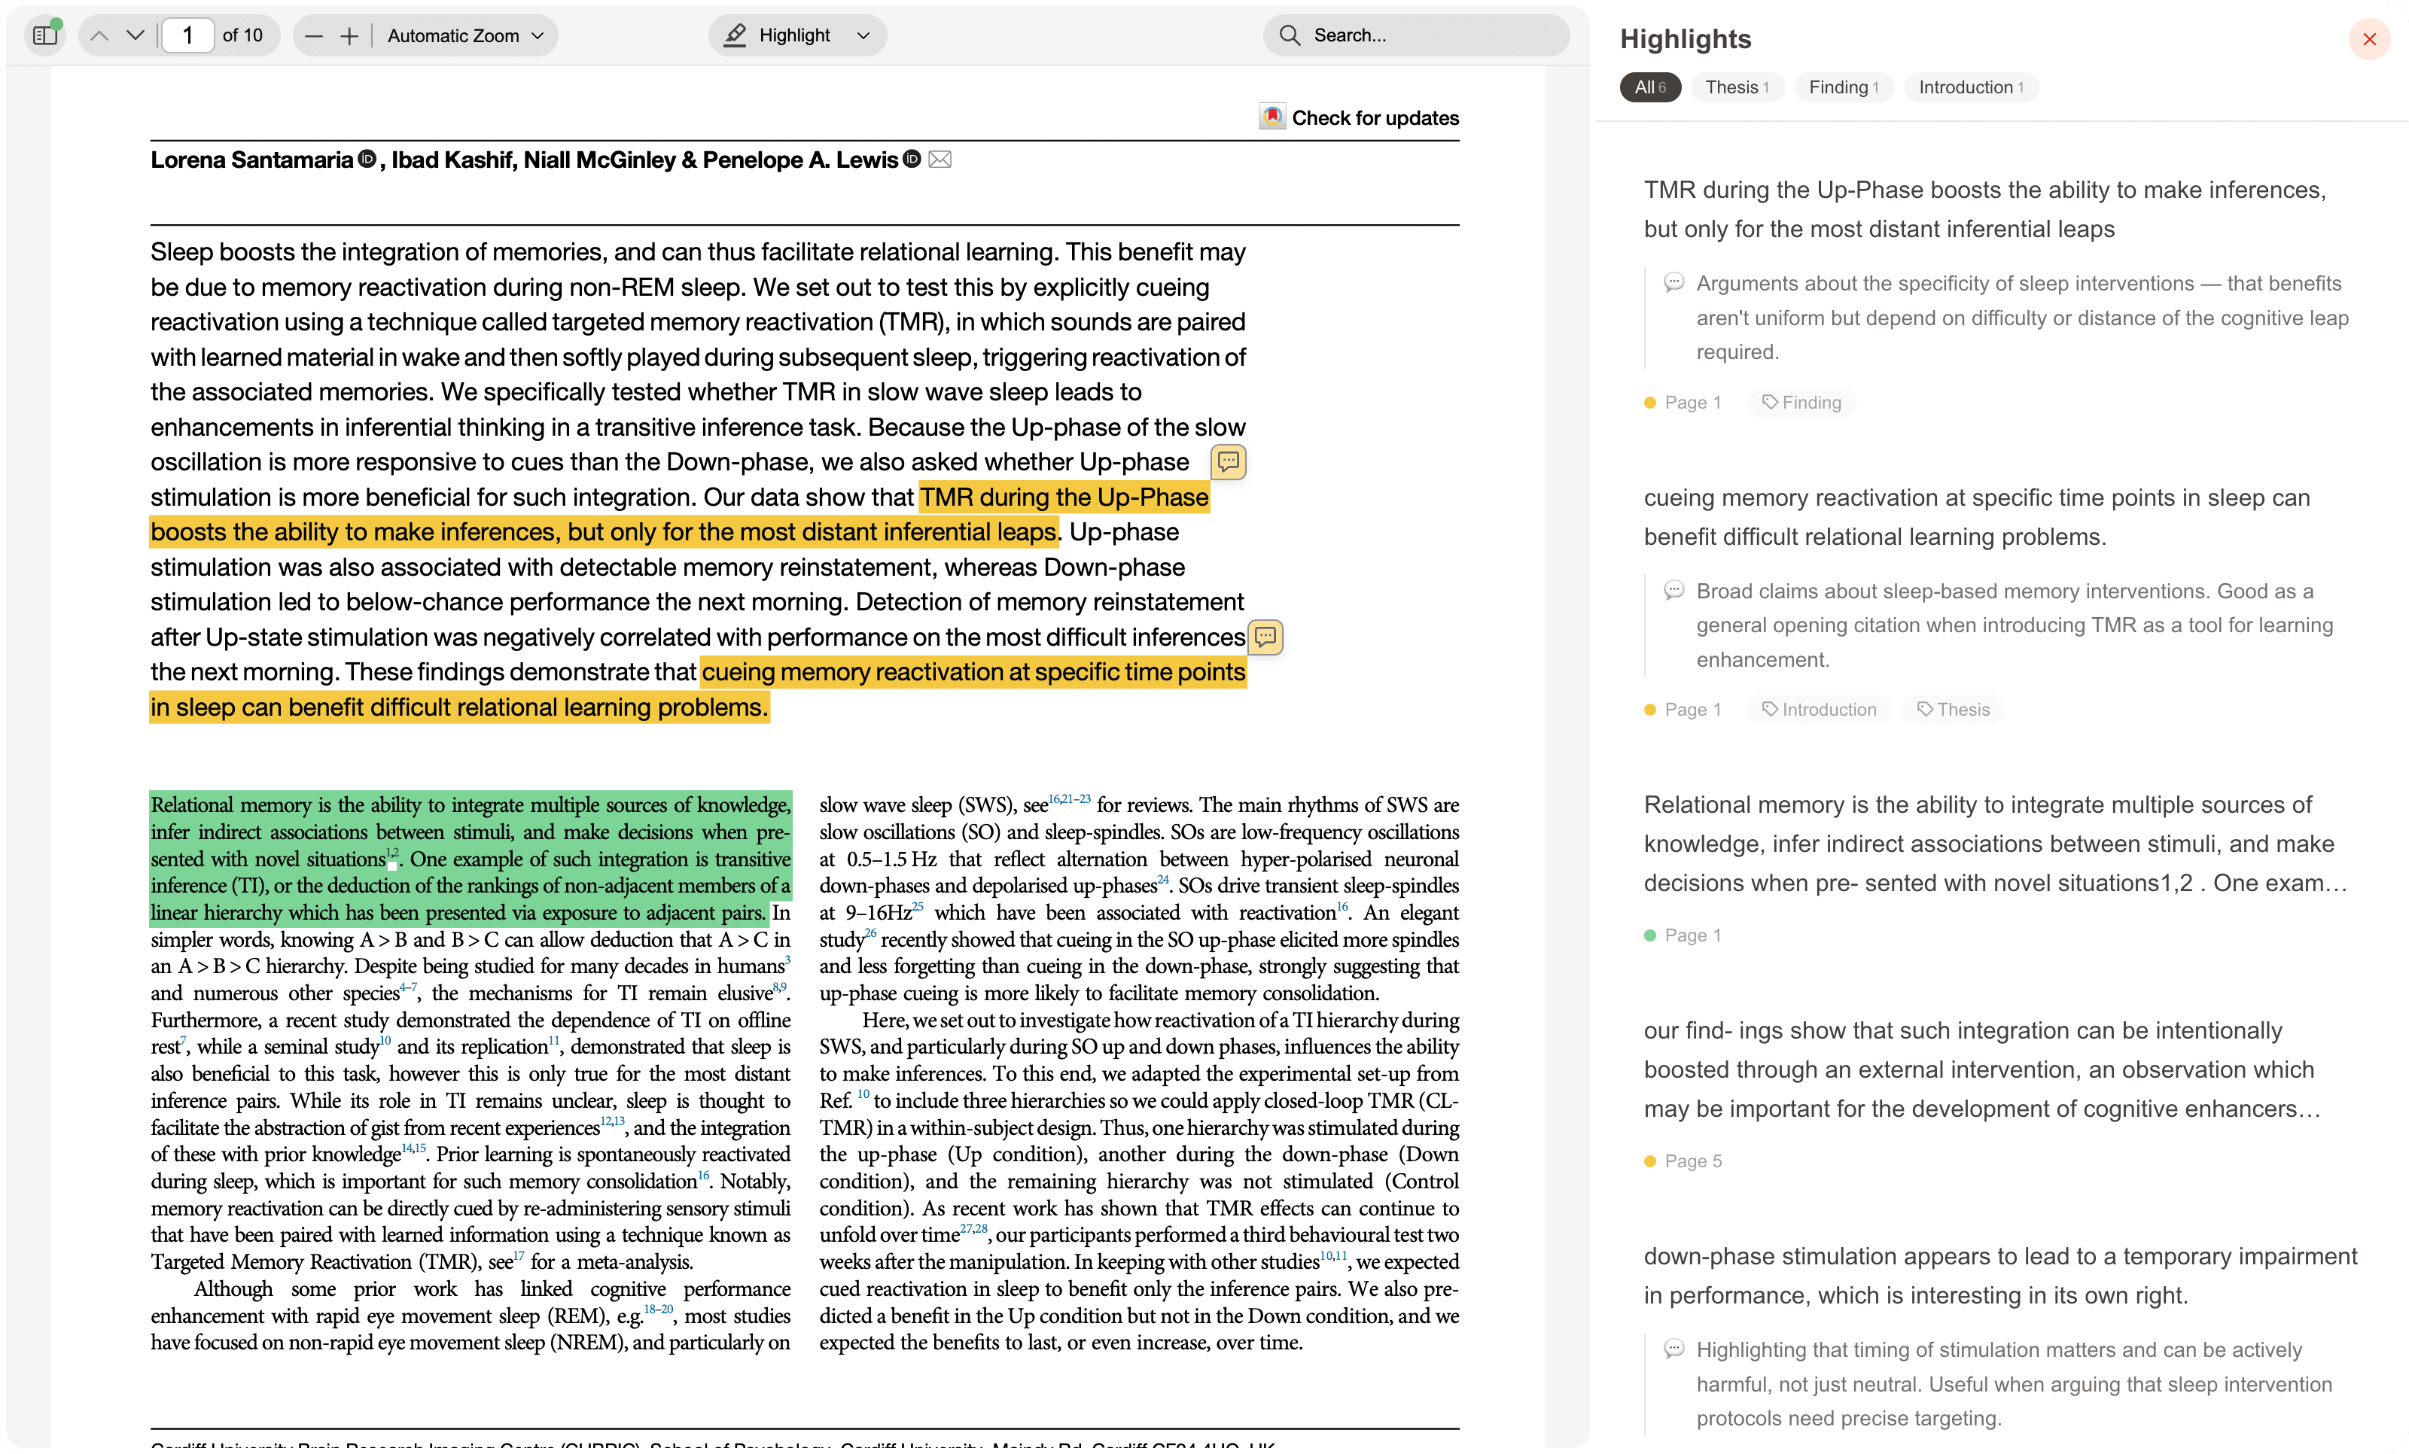Toggle the sidebar panel icon
Screen dimensions: 2409x1454
pyautogui.click(x=45, y=35)
